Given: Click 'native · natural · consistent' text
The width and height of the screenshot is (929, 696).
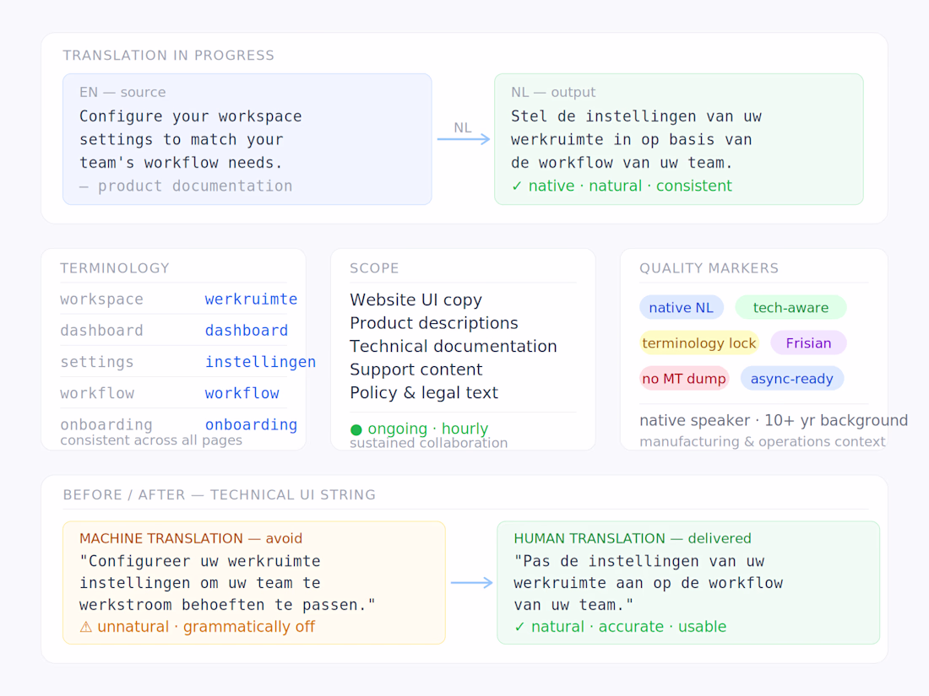Looking at the screenshot, I should pyautogui.click(x=630, y=186).
